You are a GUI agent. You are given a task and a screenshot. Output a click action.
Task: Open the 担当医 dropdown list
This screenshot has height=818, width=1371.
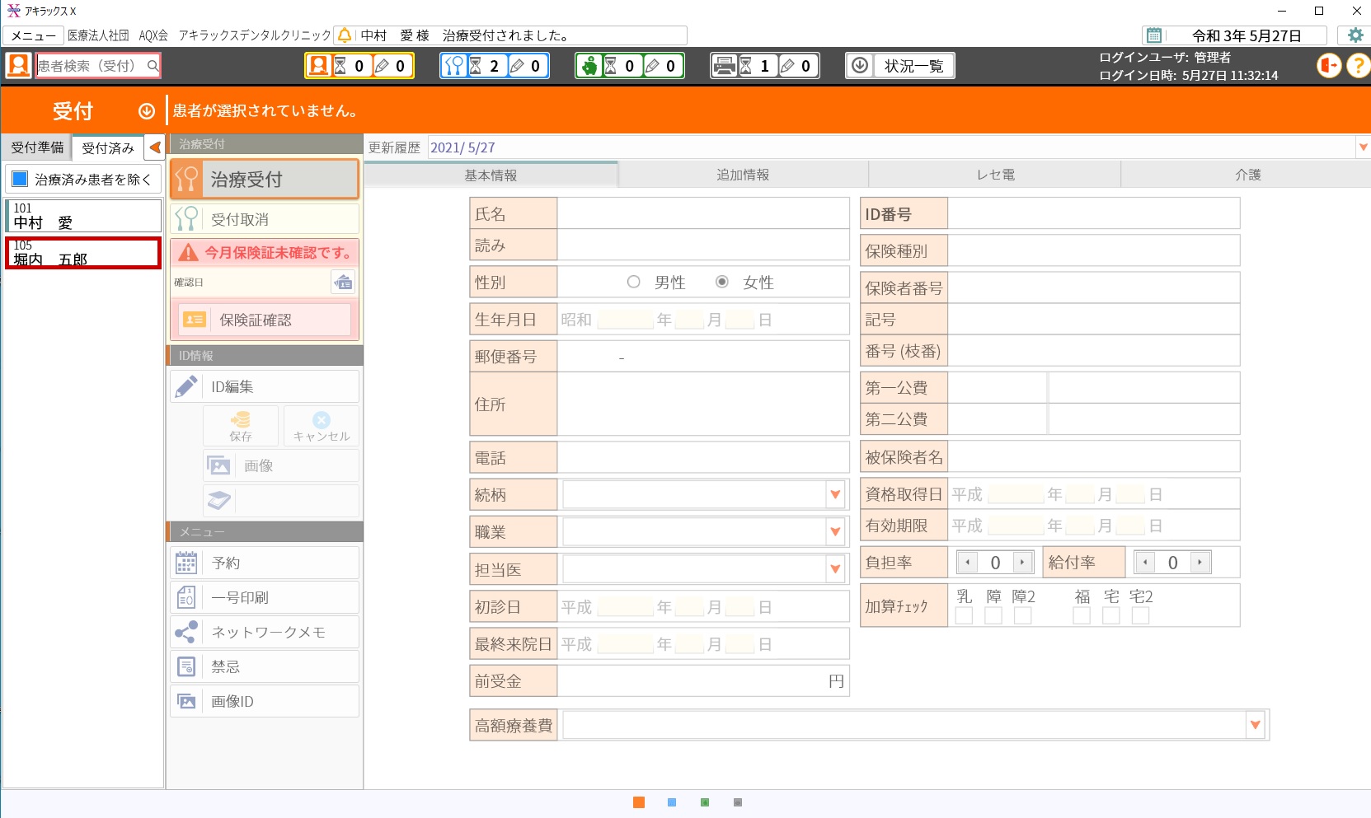pos(835,568)
